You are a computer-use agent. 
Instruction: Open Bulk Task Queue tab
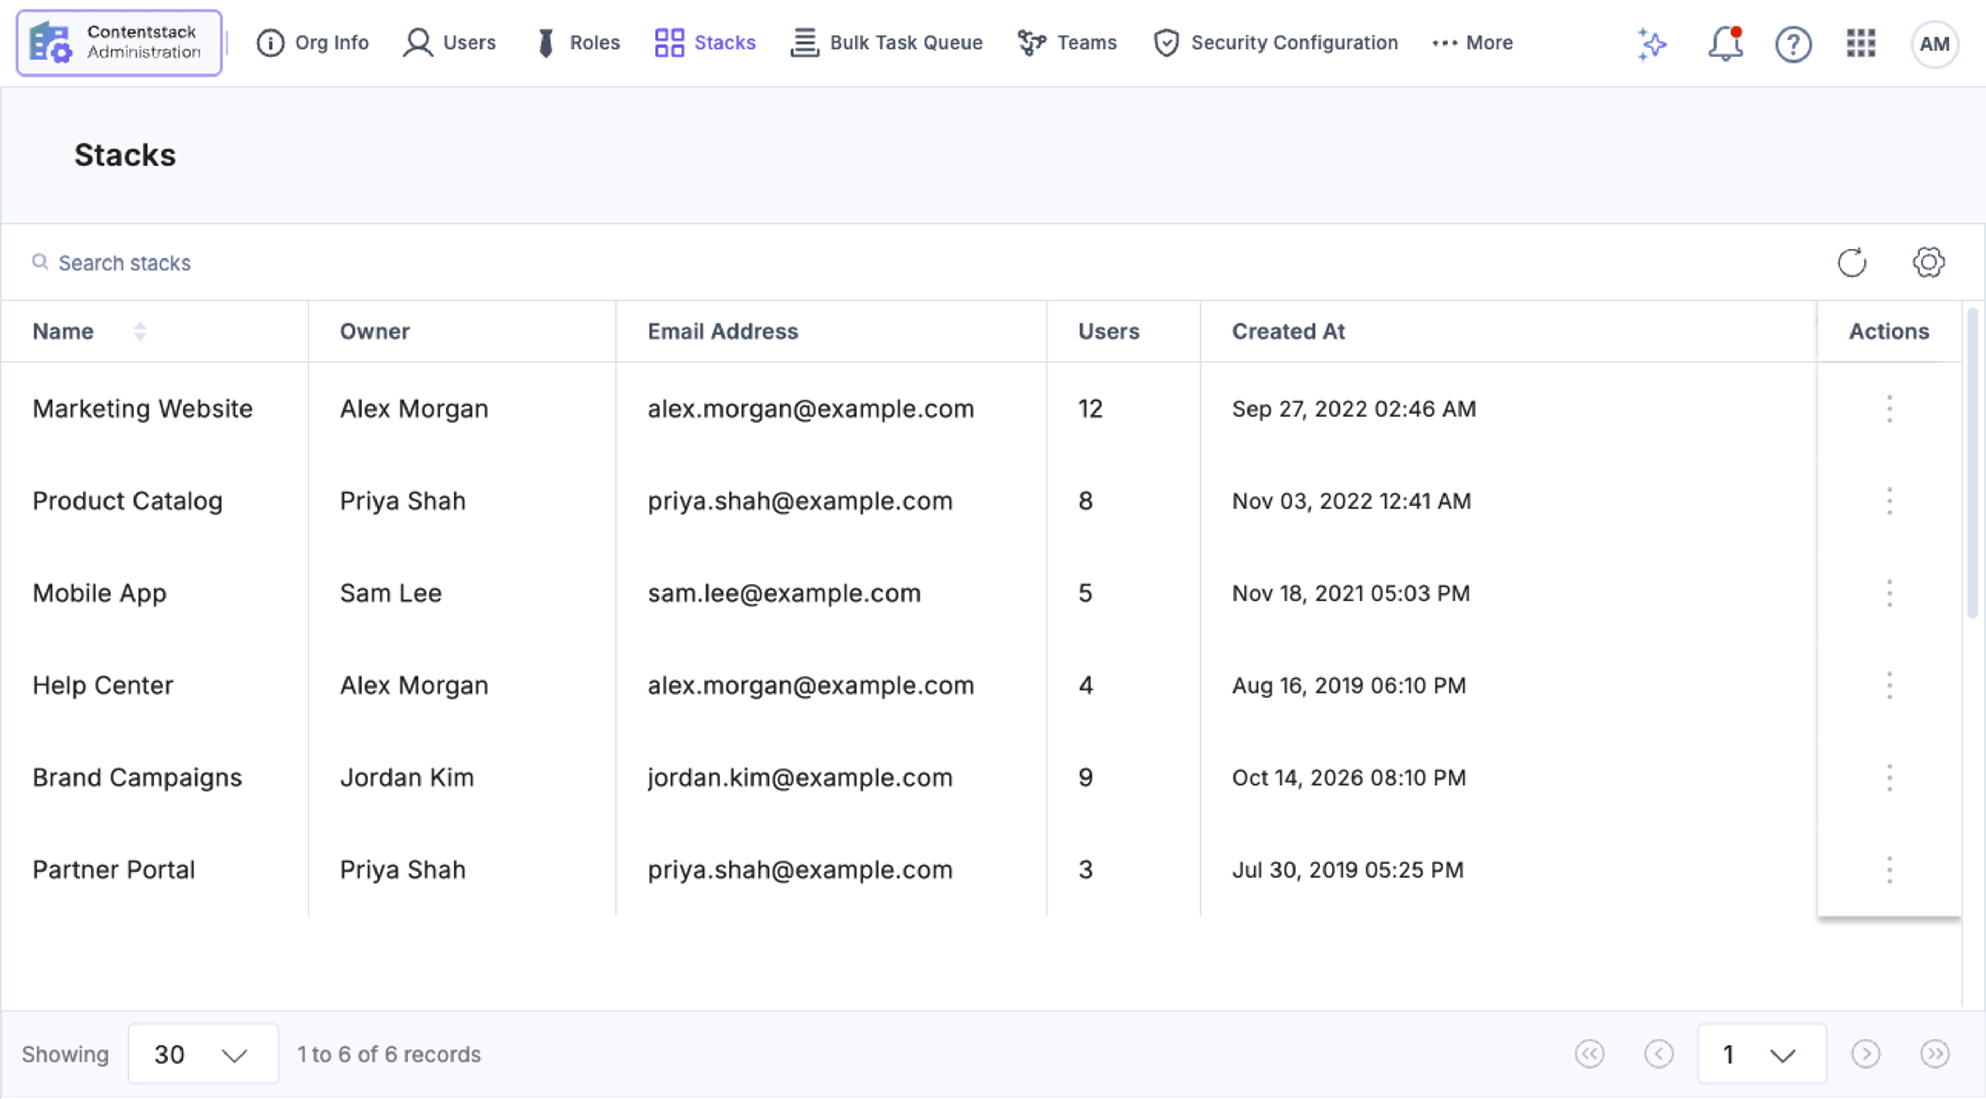click(886, 42)
